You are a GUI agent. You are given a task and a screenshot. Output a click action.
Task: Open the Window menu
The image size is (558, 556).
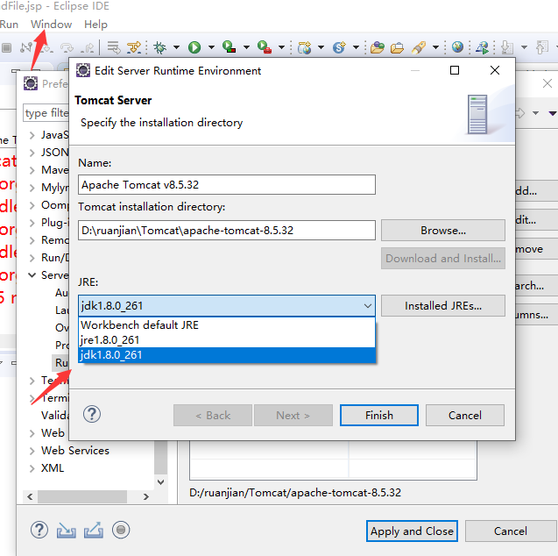pyautogui.click(x=51, y=25)
